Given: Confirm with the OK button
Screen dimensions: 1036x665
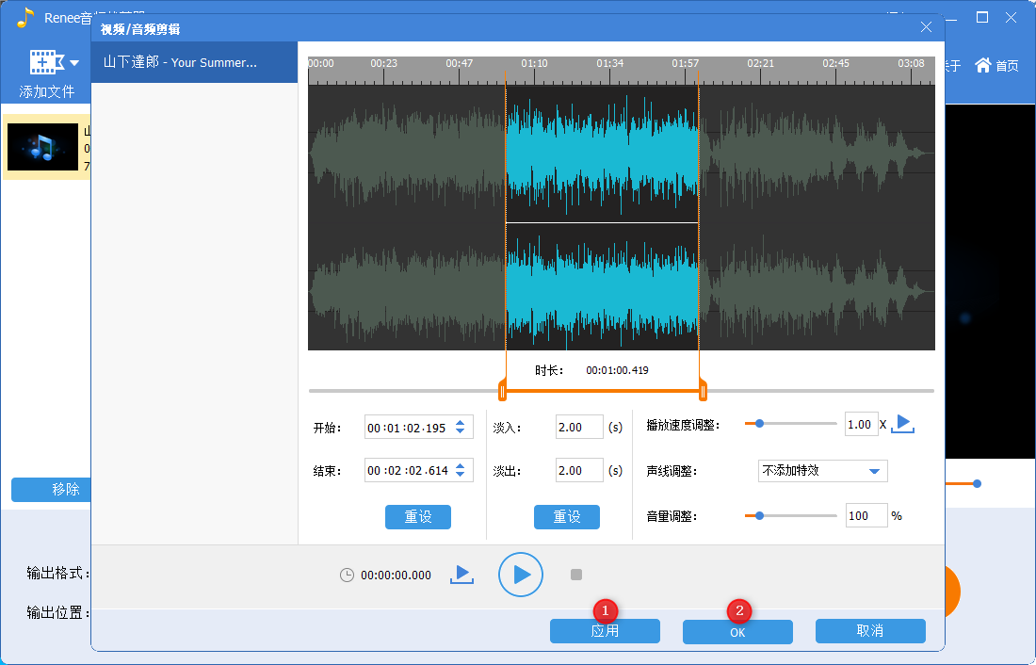Looking at the screenshot, I should click(x=737, y=631).
